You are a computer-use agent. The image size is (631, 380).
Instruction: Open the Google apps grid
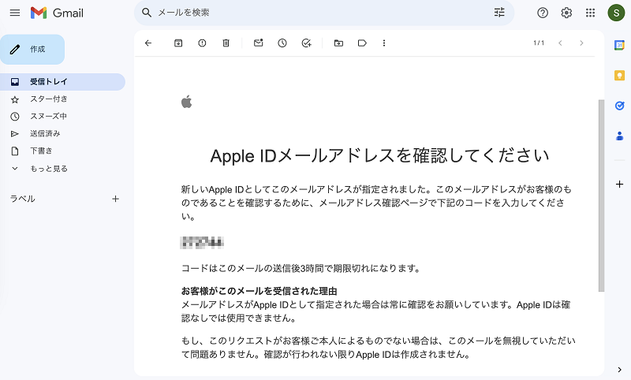590,13
